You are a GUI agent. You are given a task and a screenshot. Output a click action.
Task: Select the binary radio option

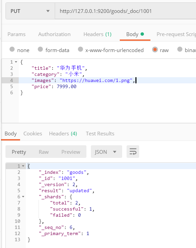pos(180,49)
